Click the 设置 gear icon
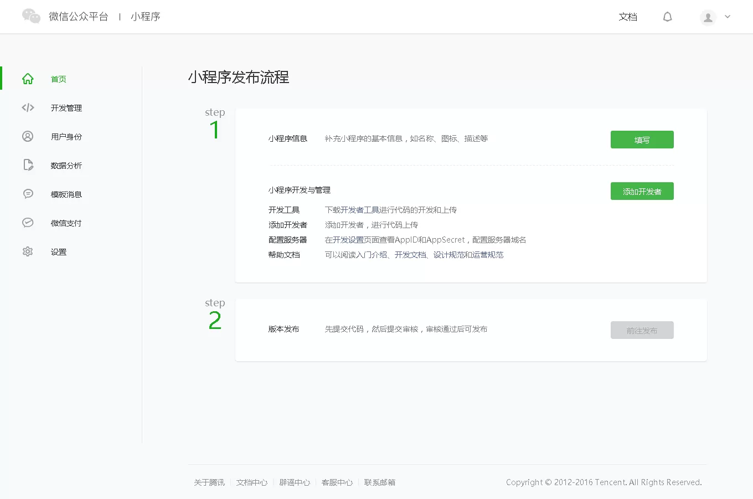 [x=28, y=251]
